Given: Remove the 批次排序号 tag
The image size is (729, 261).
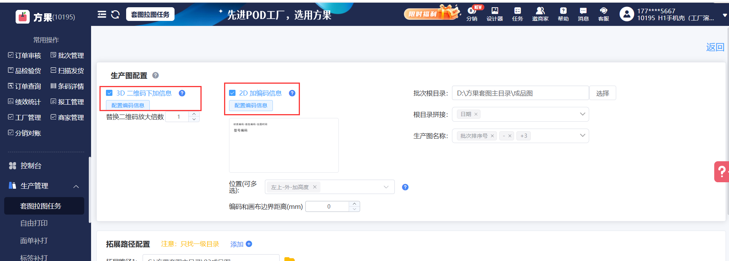Looking at the screenshot, I should [x=492, y=136].
